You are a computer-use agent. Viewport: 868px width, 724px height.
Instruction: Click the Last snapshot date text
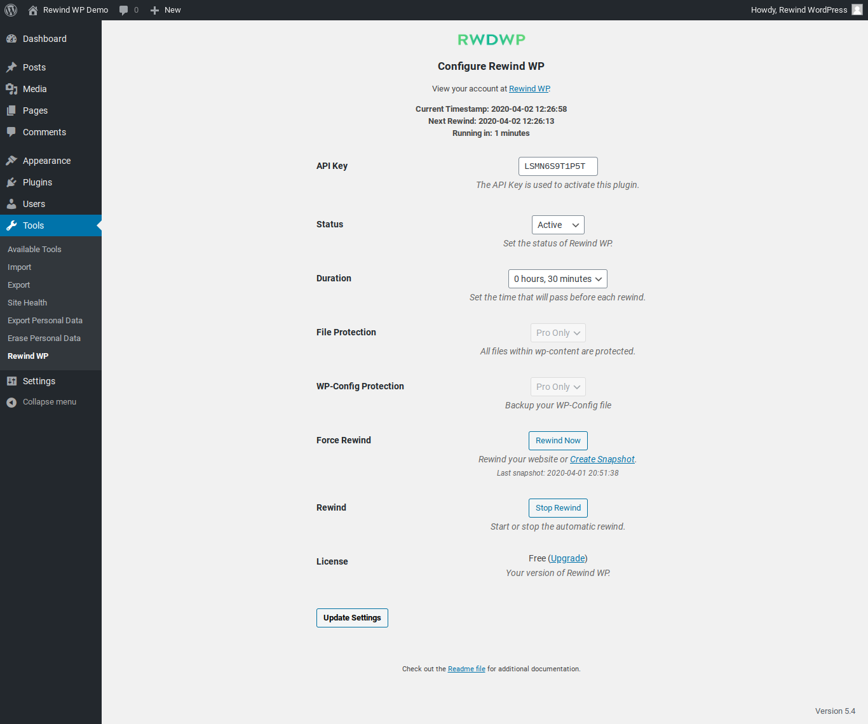pos(558,473)
